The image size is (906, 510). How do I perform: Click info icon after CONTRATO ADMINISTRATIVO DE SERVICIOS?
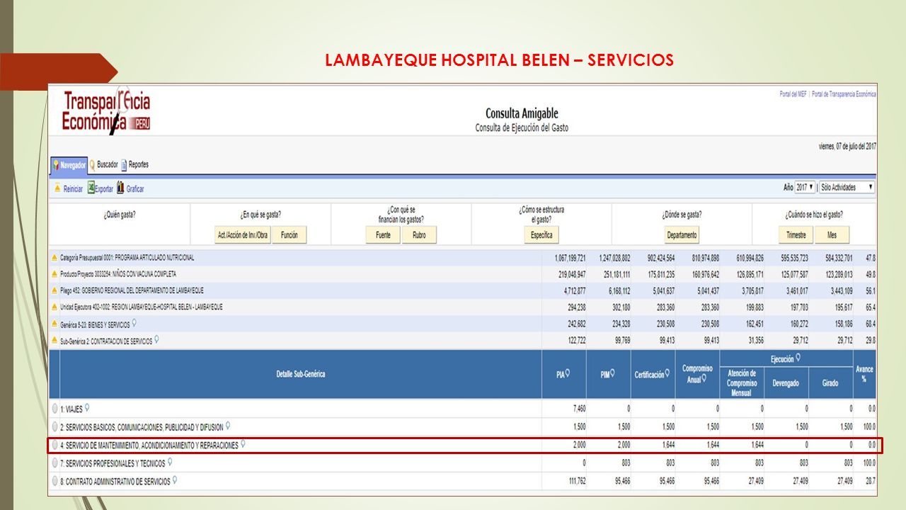(175, 480)
